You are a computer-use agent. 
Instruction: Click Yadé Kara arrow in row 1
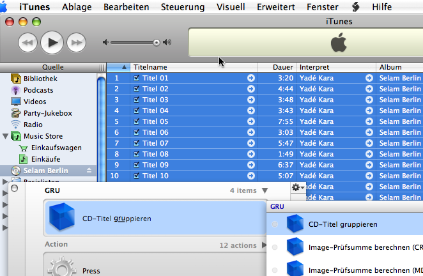coord(369,78)
